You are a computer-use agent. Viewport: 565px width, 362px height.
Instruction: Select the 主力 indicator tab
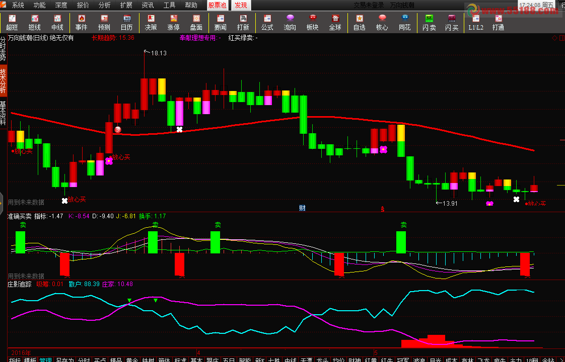coord(516,359)
